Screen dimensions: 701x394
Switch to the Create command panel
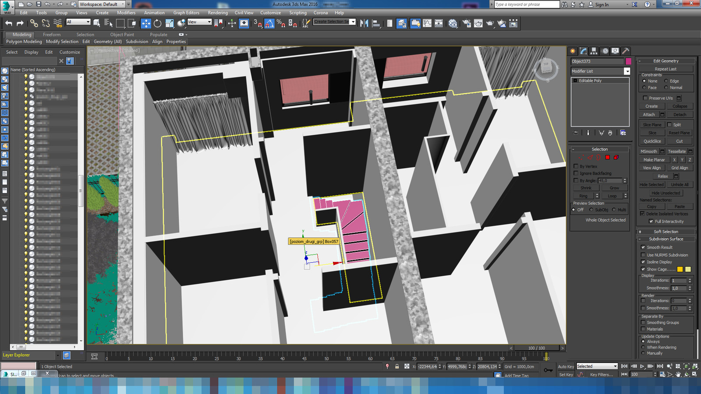[x=573, y=51]
